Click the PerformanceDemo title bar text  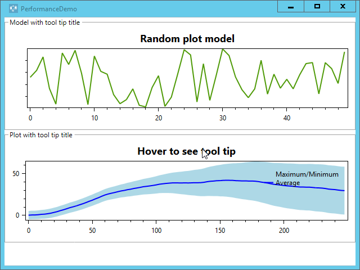click(x=49, y=10)
